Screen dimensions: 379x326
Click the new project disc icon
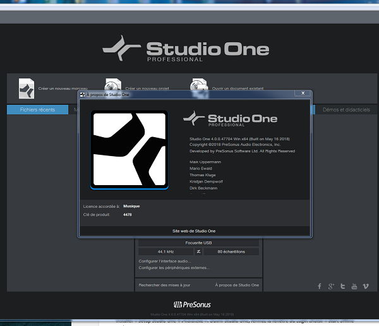(x=112, y=84)
